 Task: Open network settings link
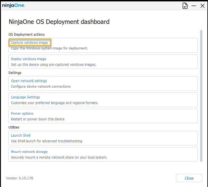pos(29,81)
